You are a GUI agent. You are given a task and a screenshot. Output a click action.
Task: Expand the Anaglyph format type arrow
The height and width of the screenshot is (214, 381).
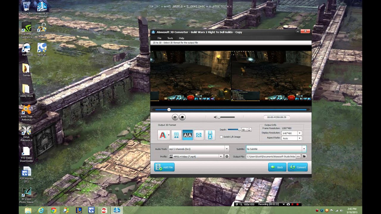pos(169,135)
